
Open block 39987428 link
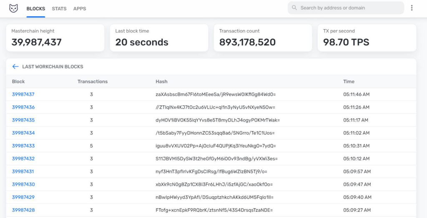[x=23, y=210]
